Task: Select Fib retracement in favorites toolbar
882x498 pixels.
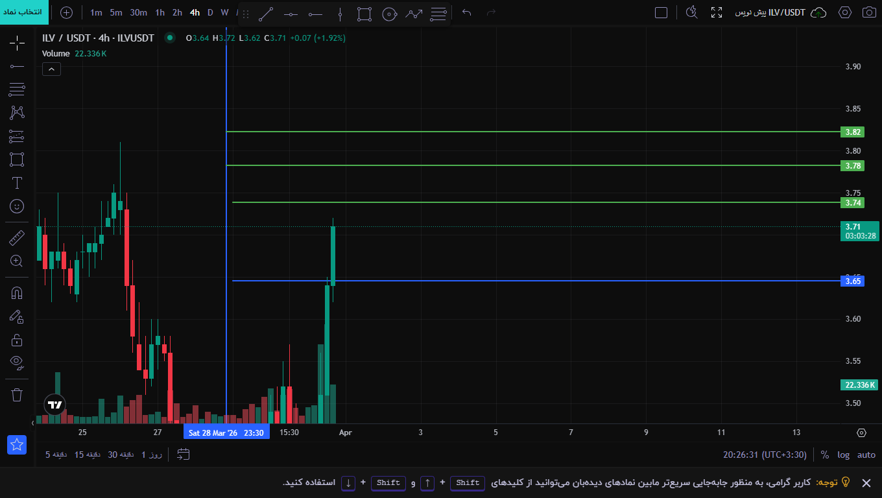Action: [x=438, y=14]
